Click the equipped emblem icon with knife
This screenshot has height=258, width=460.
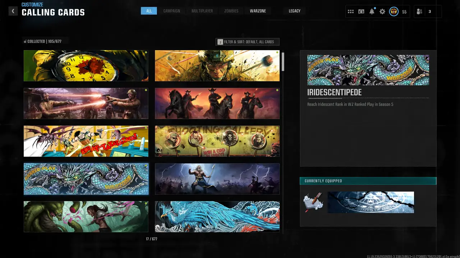[313, 202]
